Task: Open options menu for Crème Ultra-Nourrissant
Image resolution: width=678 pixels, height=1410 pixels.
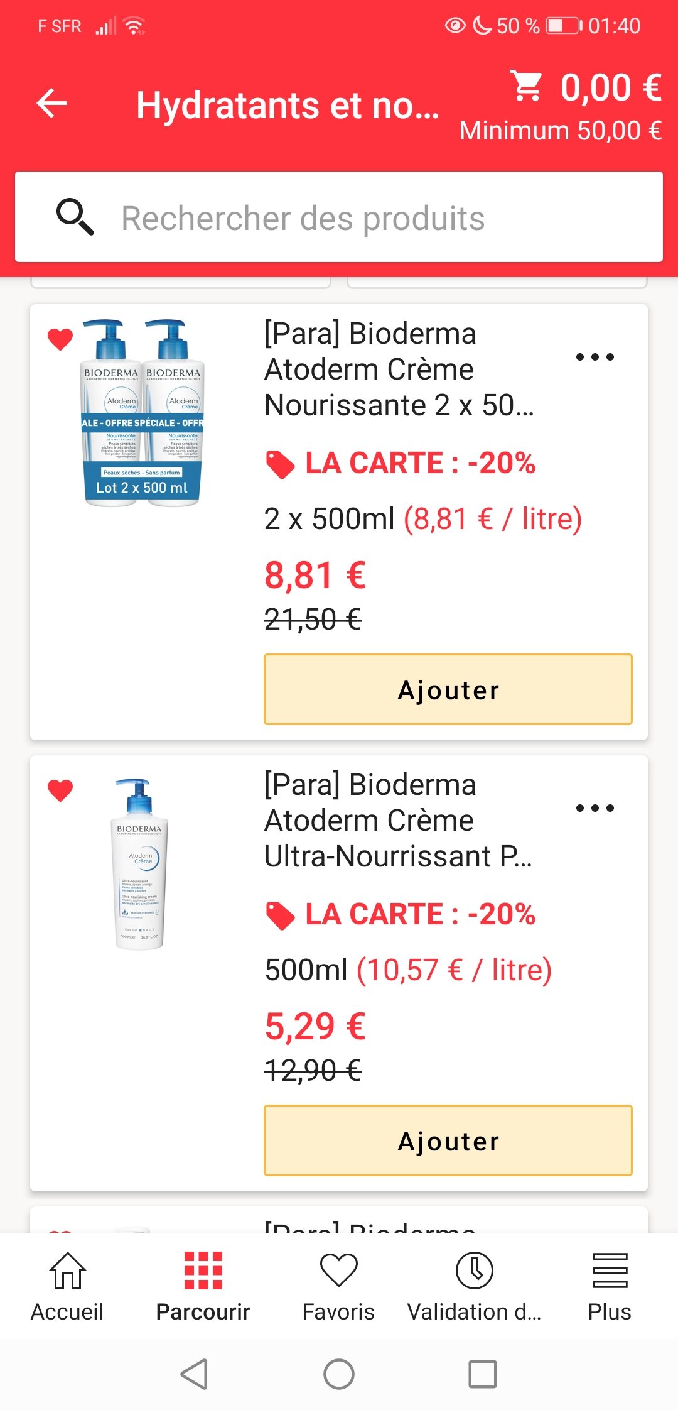Action: tap(595, 808)
